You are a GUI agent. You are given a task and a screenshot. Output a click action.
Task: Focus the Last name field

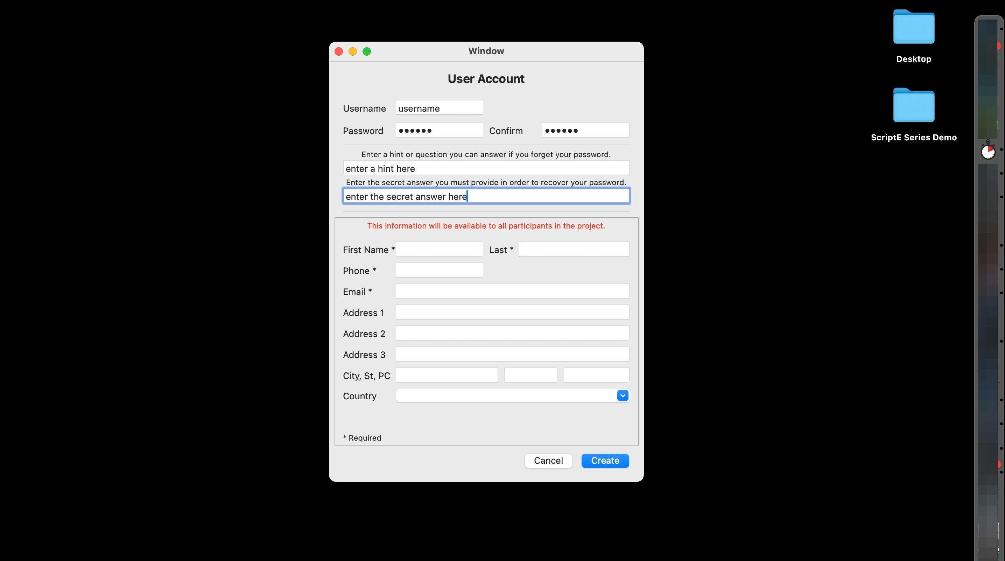[574, 249]
